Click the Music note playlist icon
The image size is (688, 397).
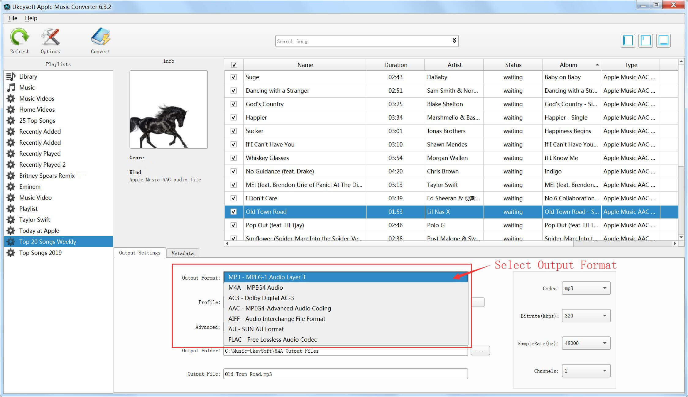[x=11, y=87]
